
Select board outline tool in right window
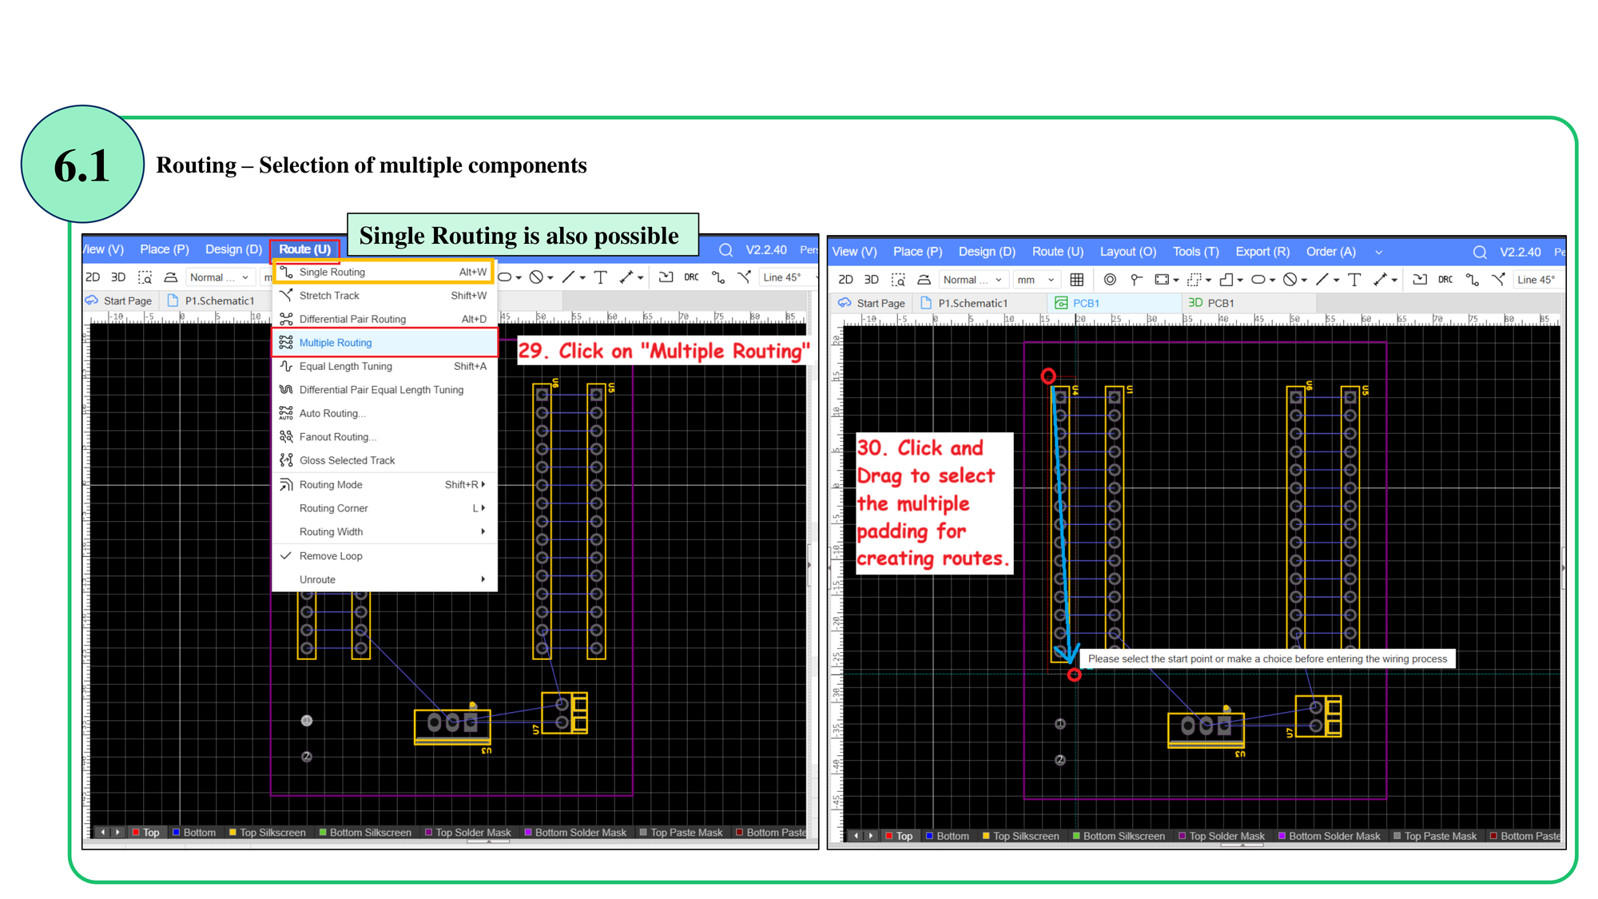[1226, 280]
